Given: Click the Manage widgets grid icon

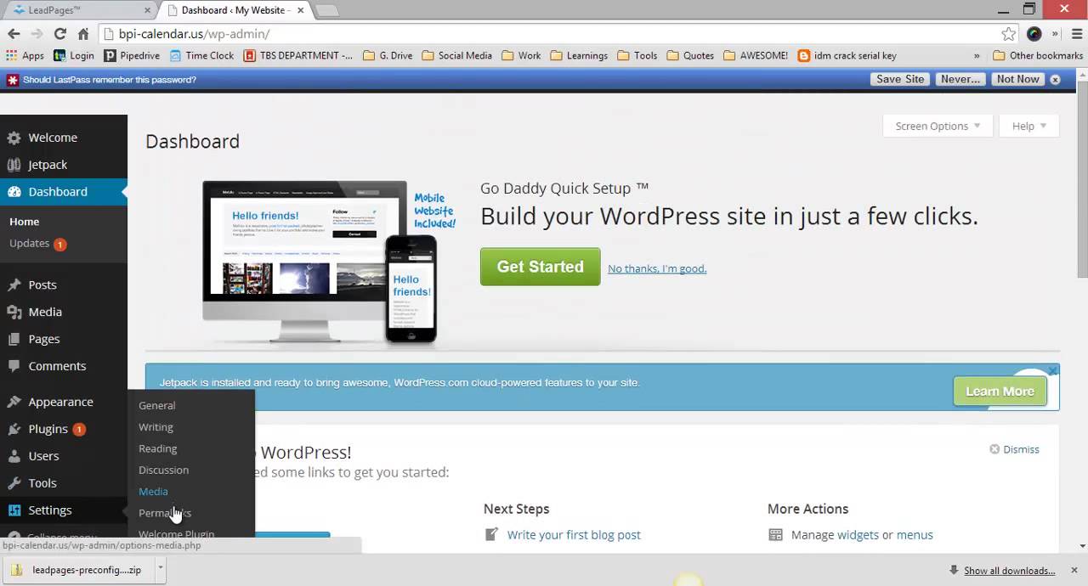Looking at the screenshot, I should tap(775, 534).
